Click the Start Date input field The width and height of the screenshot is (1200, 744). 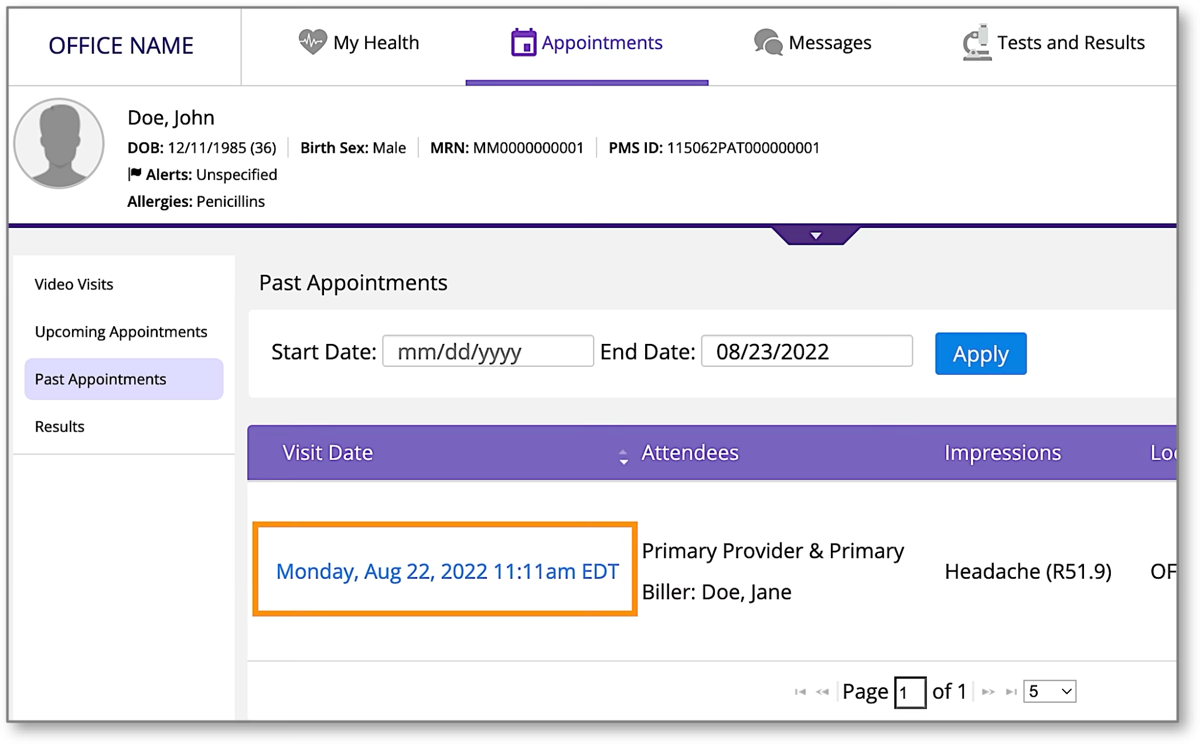tap(488, 351)
